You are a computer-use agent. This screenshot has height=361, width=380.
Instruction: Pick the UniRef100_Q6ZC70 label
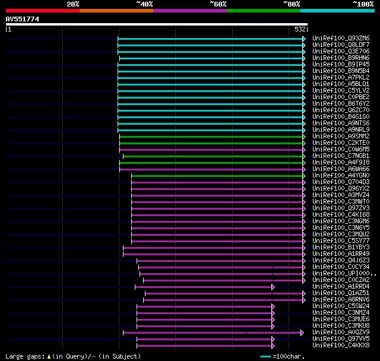point(341,110)
